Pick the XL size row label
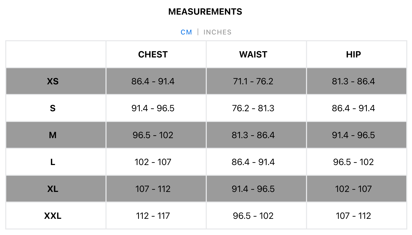This screenshot has height=235, width=412. point(53,189)
